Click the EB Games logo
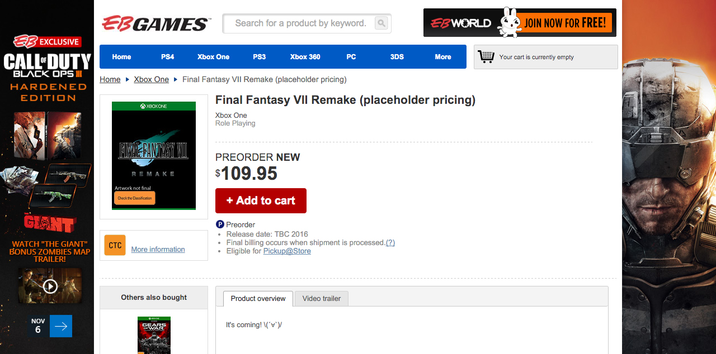The width and height of the screenshot is (716, 354). pyautogui.click(x=156, y=24)
